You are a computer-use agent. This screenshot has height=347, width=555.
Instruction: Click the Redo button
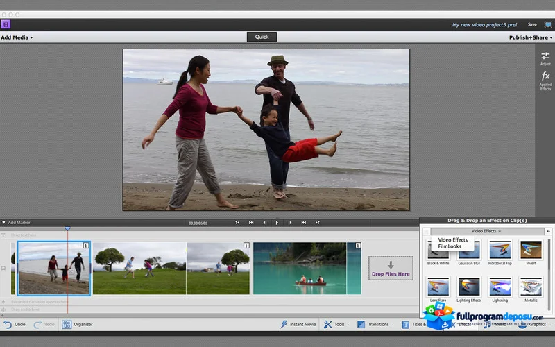pos(44,324)
